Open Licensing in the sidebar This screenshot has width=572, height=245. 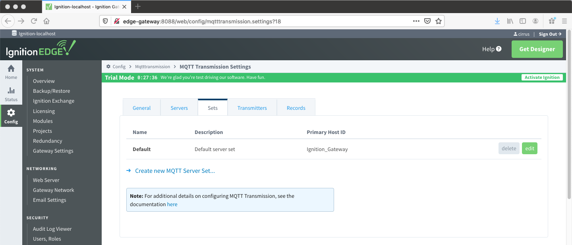pyautogui.click(x=44, y=111)
